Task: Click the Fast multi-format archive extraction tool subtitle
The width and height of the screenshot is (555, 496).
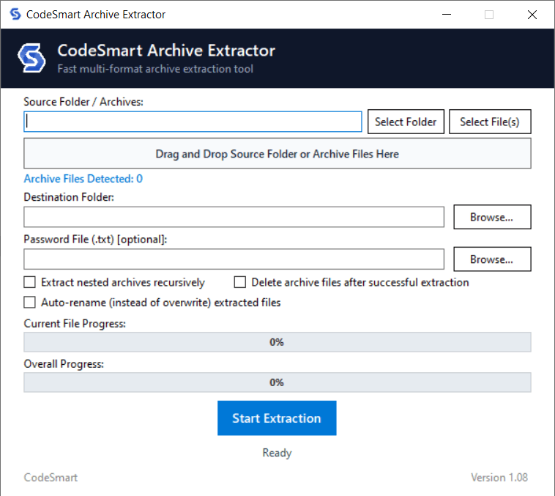Action: click(x=155, y=69)
